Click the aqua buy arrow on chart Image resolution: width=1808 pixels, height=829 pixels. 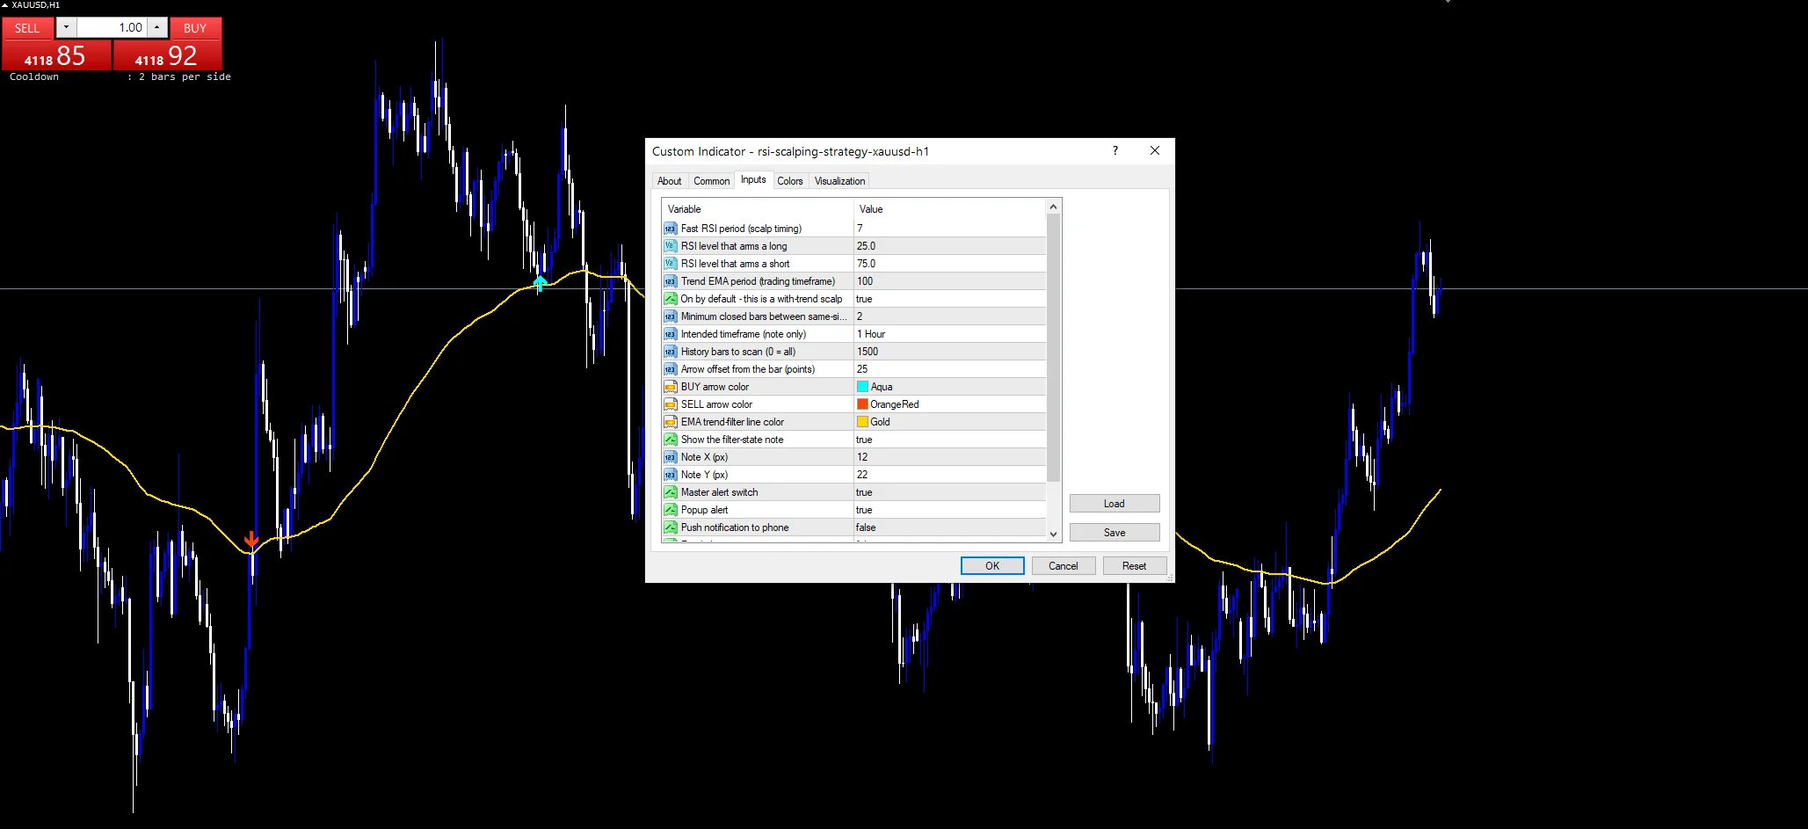(x=540, y=283)
